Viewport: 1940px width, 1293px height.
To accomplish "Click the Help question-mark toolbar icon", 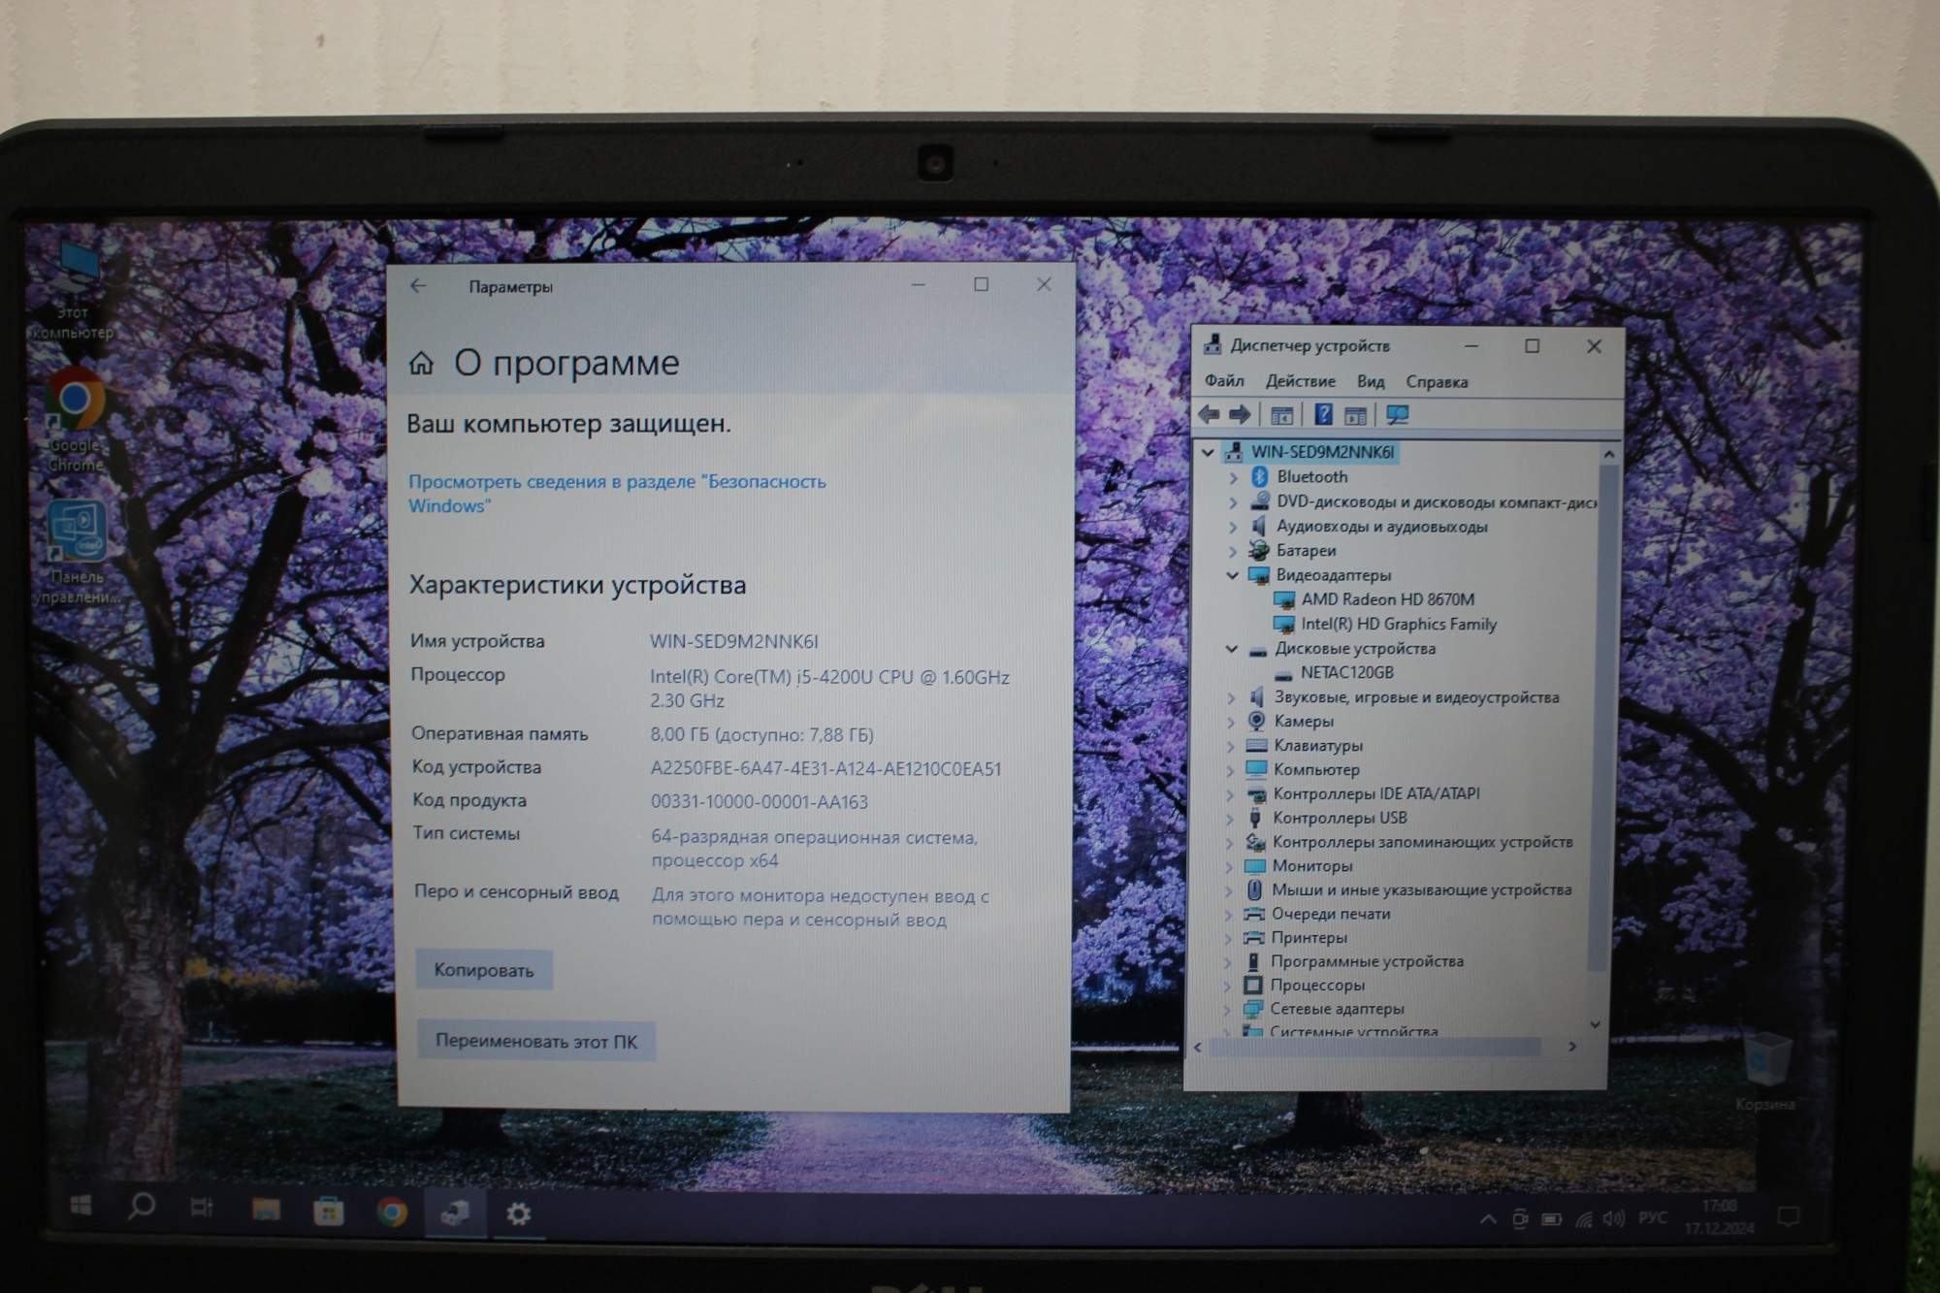I will (x=1323, y=415).
